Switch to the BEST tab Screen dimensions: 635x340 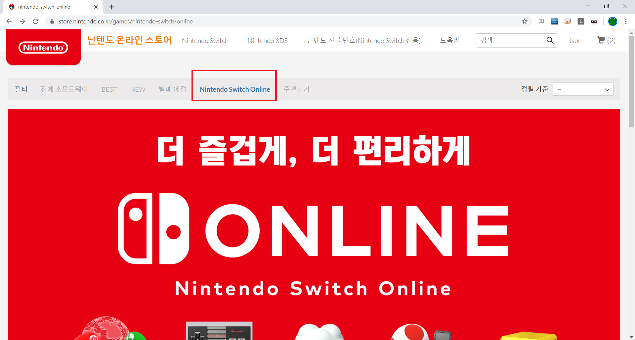pos(109,89)
